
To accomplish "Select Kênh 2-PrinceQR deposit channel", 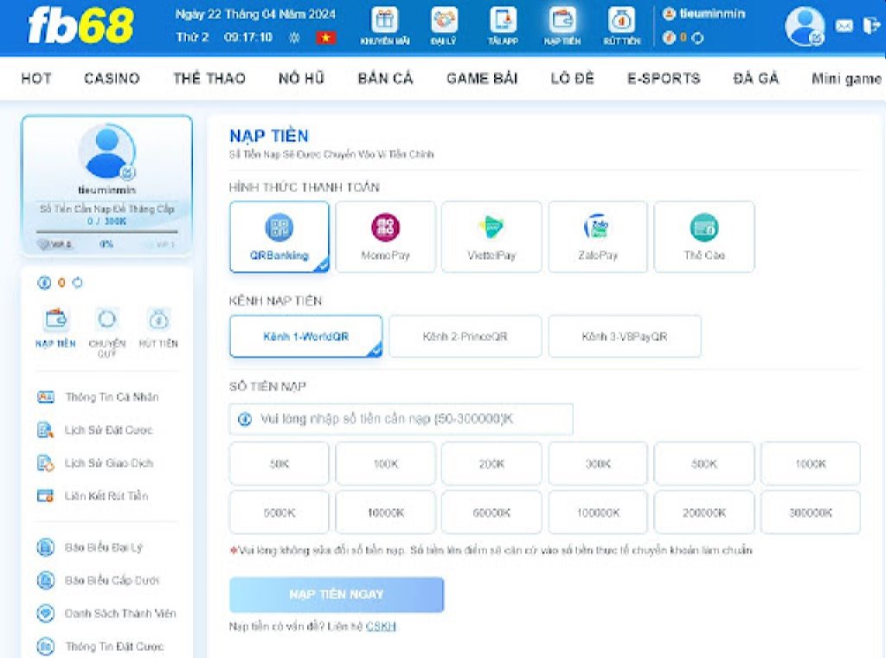I will 465,336.
